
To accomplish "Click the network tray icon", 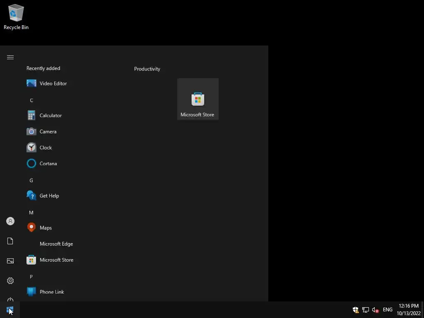I will tap(366, 310).
